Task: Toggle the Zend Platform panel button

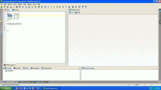Action: pyautogui.click(x=11, y=82)
